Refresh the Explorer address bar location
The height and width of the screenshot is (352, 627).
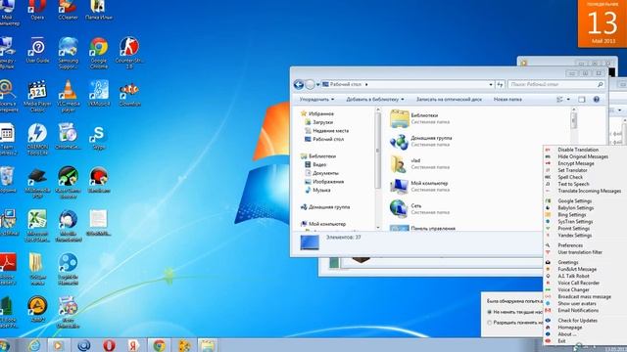(x=500, y=85)
